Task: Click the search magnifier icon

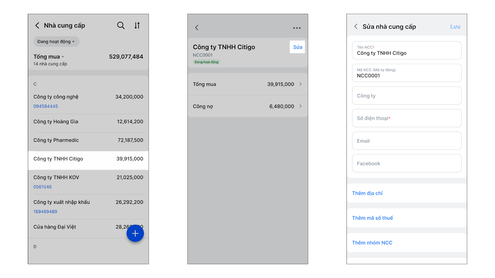Action: (x=121, y=25)
